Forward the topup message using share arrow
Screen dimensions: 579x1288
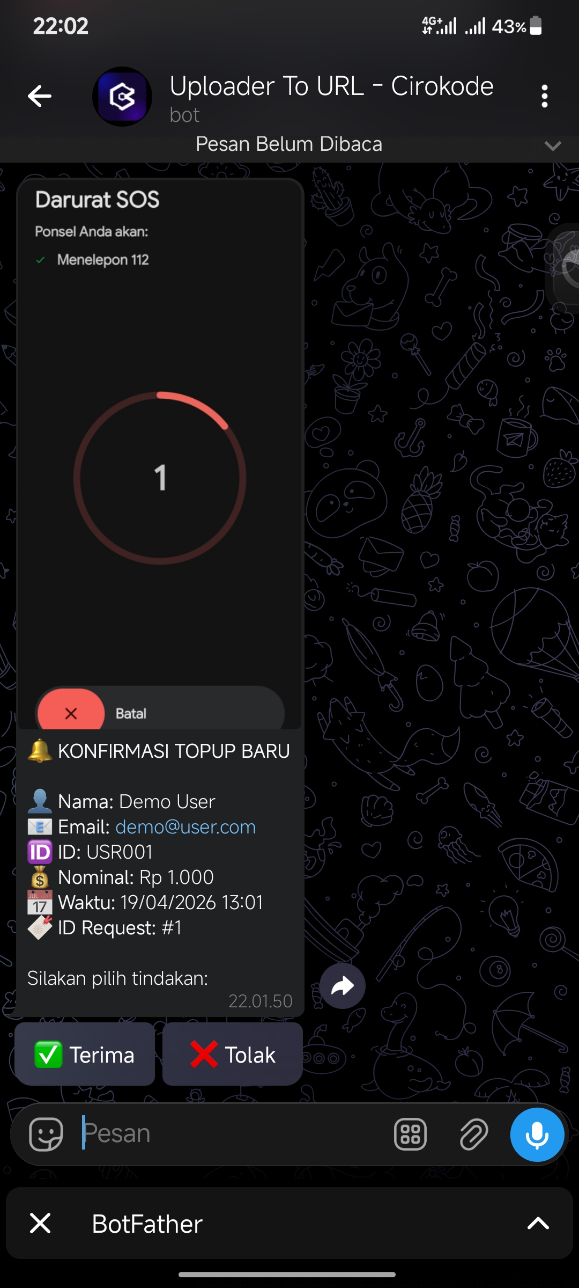[x=343, y=986]
